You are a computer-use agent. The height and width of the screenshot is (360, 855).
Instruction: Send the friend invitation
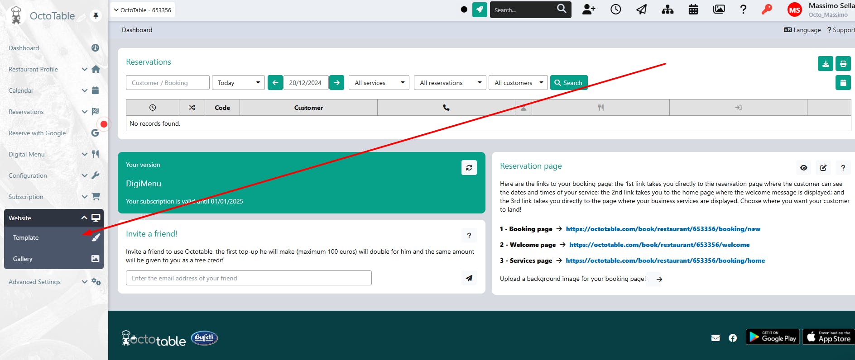click(469, 278)
